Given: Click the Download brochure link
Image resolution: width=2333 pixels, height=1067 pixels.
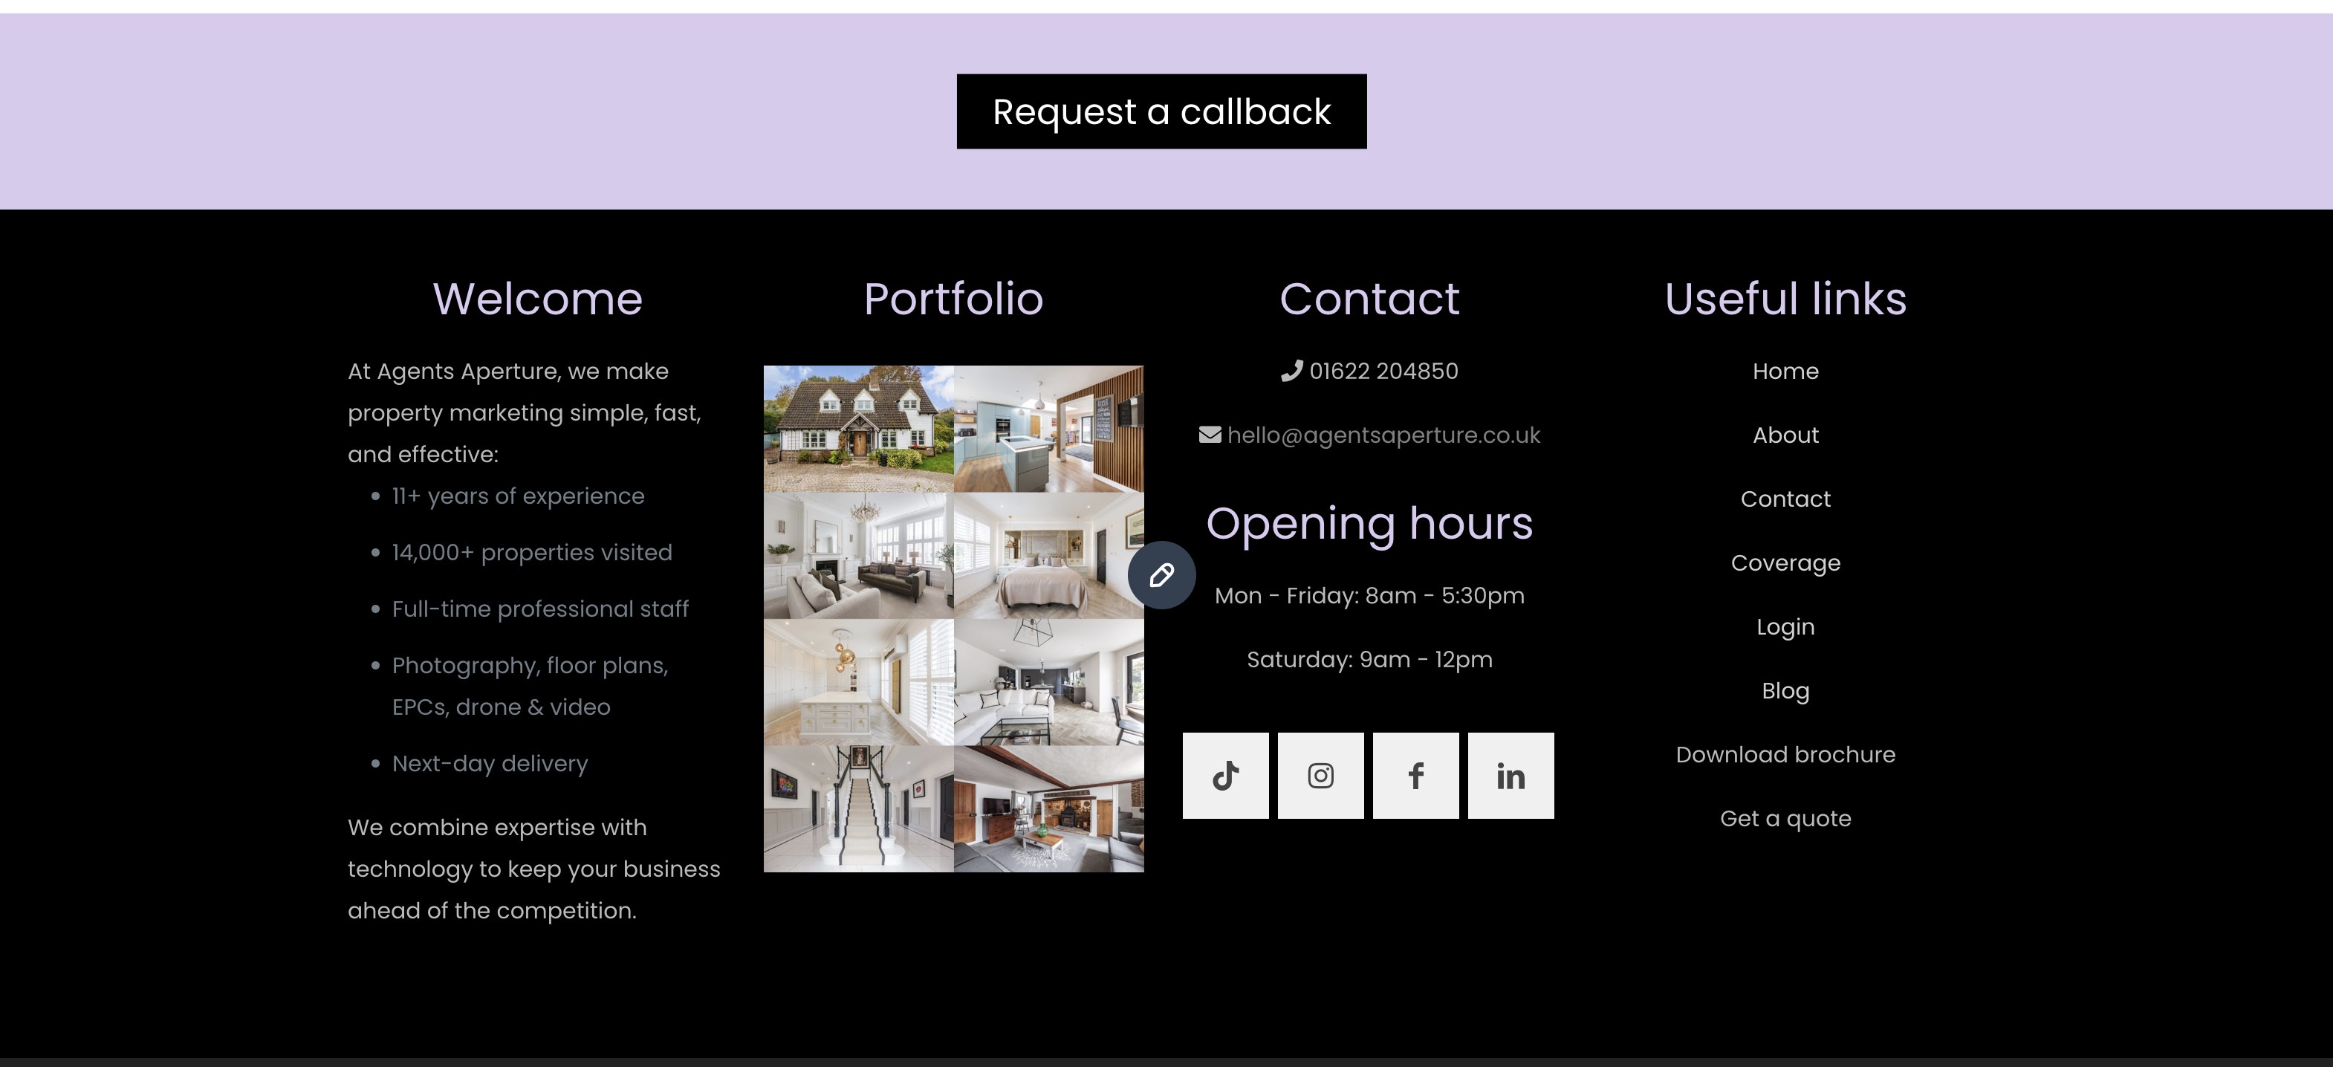Looking at the screenshot, I should click(x=1785, y=754).
